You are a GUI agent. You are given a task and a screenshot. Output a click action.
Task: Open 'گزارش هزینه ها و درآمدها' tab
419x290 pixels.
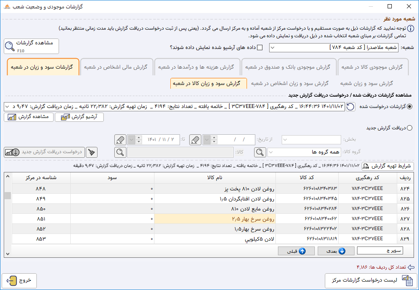pyautogui.click(x=196, y=67)
